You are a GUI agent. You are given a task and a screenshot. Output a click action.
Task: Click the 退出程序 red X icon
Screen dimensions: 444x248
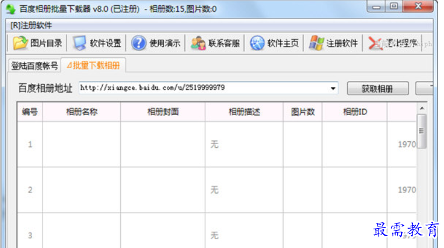click(376, 44)
